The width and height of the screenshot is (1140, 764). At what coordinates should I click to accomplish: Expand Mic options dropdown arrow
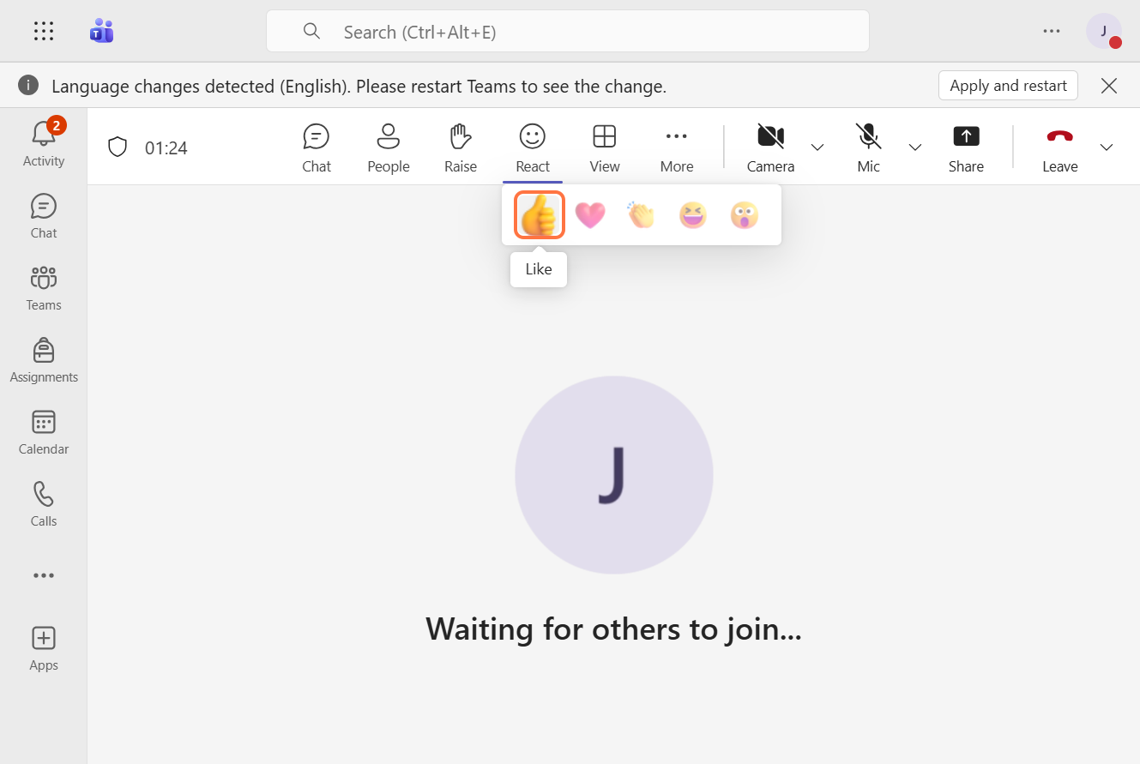[915, 147]
